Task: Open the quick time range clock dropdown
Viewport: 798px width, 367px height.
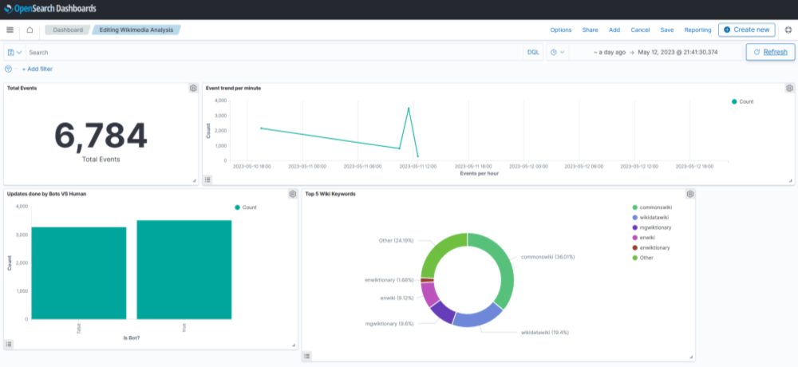Action: click(558, 52)
